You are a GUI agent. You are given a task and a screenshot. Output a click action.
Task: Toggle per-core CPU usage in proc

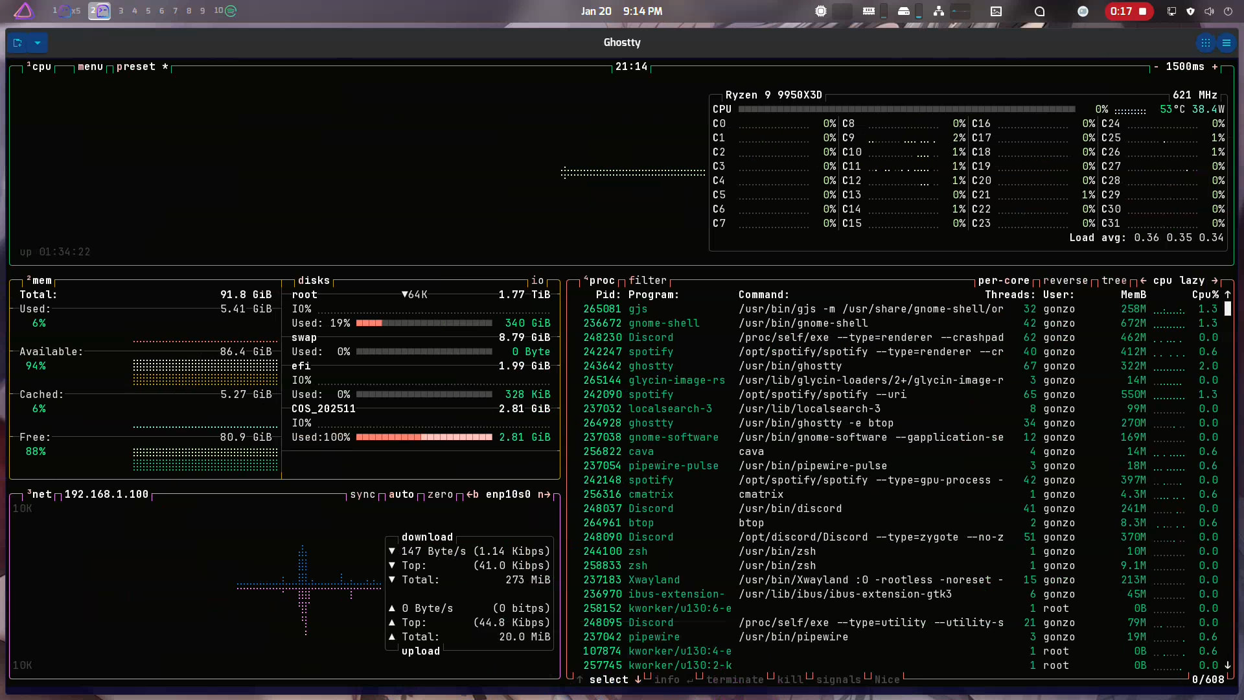point(1004,281)
